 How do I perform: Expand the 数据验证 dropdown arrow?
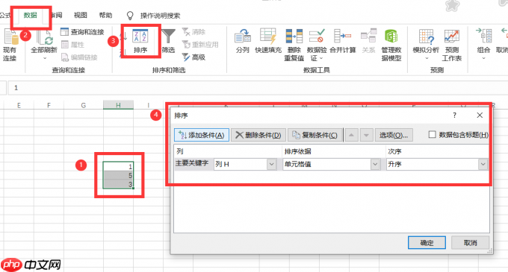pos(321,58)
